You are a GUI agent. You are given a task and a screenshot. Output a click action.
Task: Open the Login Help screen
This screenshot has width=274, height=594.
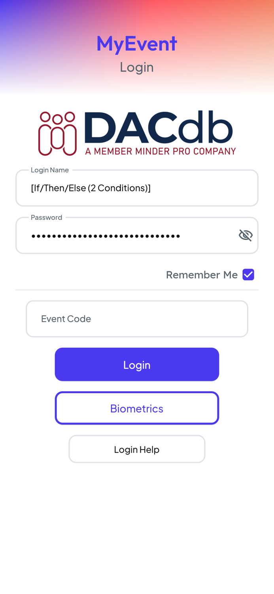tap(137, 449)
